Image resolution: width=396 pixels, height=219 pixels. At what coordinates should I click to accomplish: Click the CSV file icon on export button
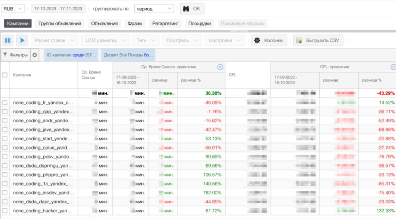[x=299, y=41]
